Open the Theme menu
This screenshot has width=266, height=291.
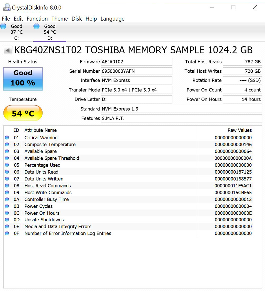(60, 19)
